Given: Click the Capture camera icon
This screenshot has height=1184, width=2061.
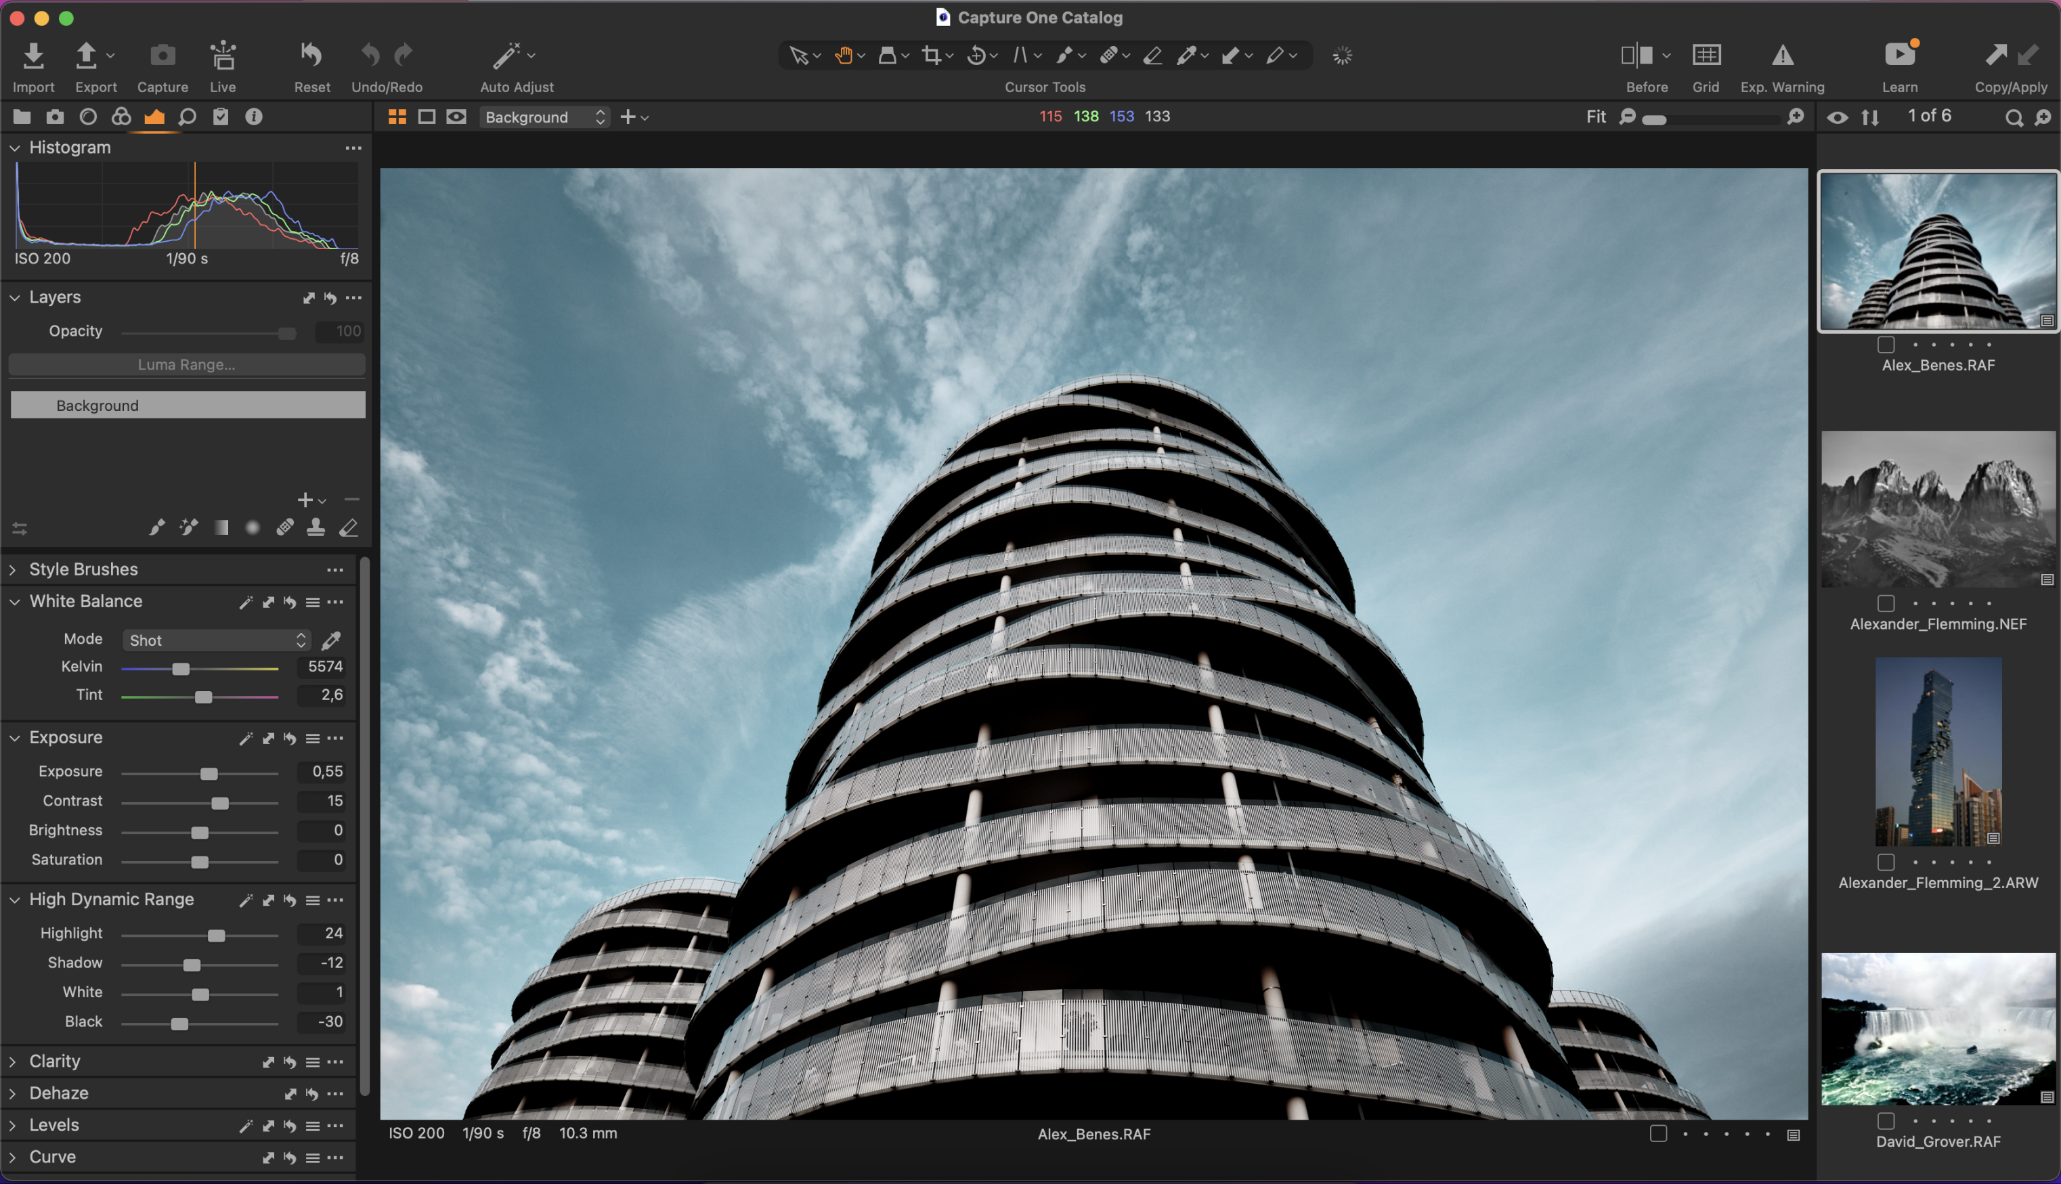Looking at the screenshot, I should point(162,56).
